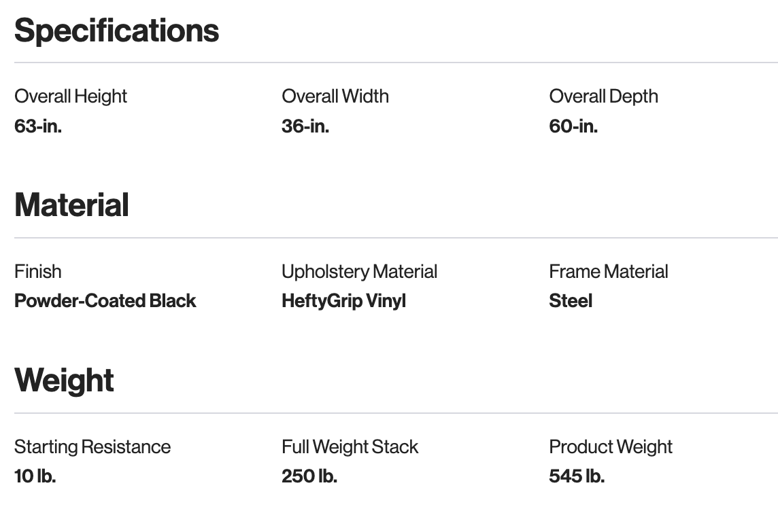Click the Frame Material label
The width and height of the screenshot is (778, 530).
coord(609,272)
